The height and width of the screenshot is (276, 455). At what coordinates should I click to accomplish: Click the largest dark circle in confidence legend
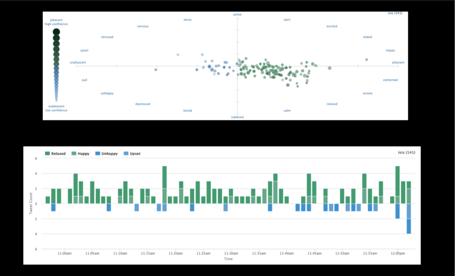(x=56, y=32)
